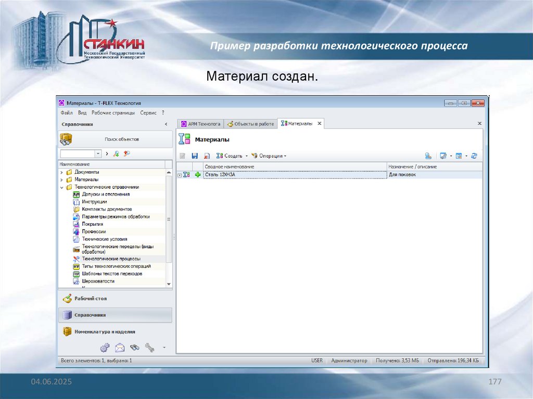Expand the Материалы folder node in tree
533x399 pixels.
(61, 180)
